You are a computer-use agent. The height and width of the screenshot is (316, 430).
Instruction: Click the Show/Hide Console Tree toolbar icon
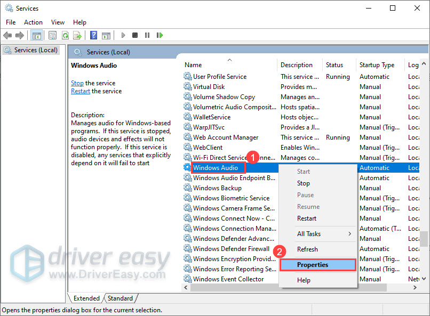click(x=37, y=36)
